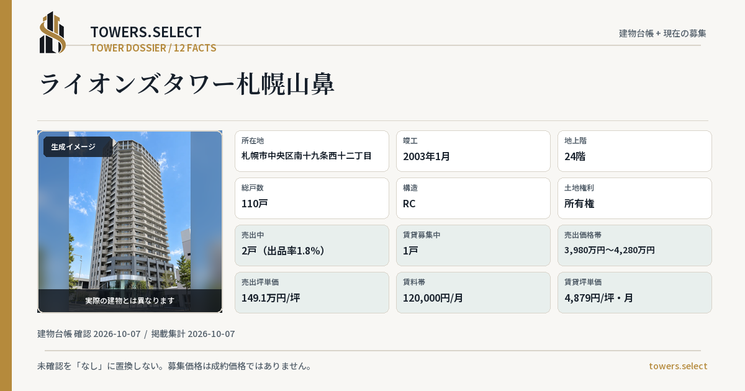Click the 賃料帯 card showing 120,000円/月
This screenshot has width=745, height=391.
(473, 292)
